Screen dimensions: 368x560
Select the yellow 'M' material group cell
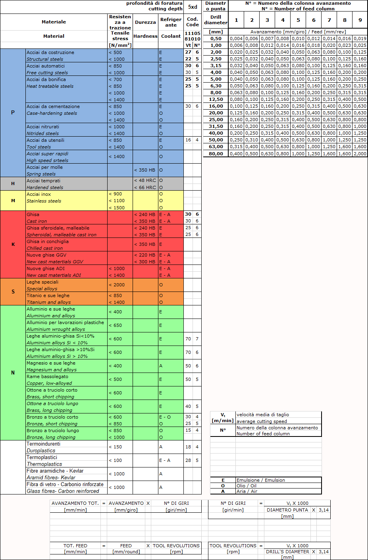pyautogui.click(x=13, y=201)
